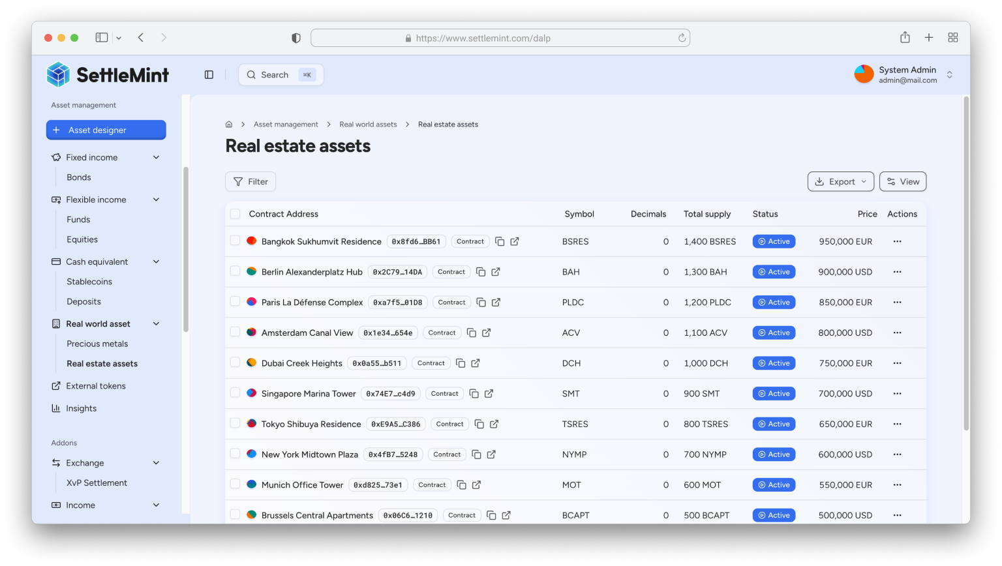The height and width of the screenshot is (566, 1002).
Task: Open actions menu for Dubai Creek Heights
Action: coord(897,363)
